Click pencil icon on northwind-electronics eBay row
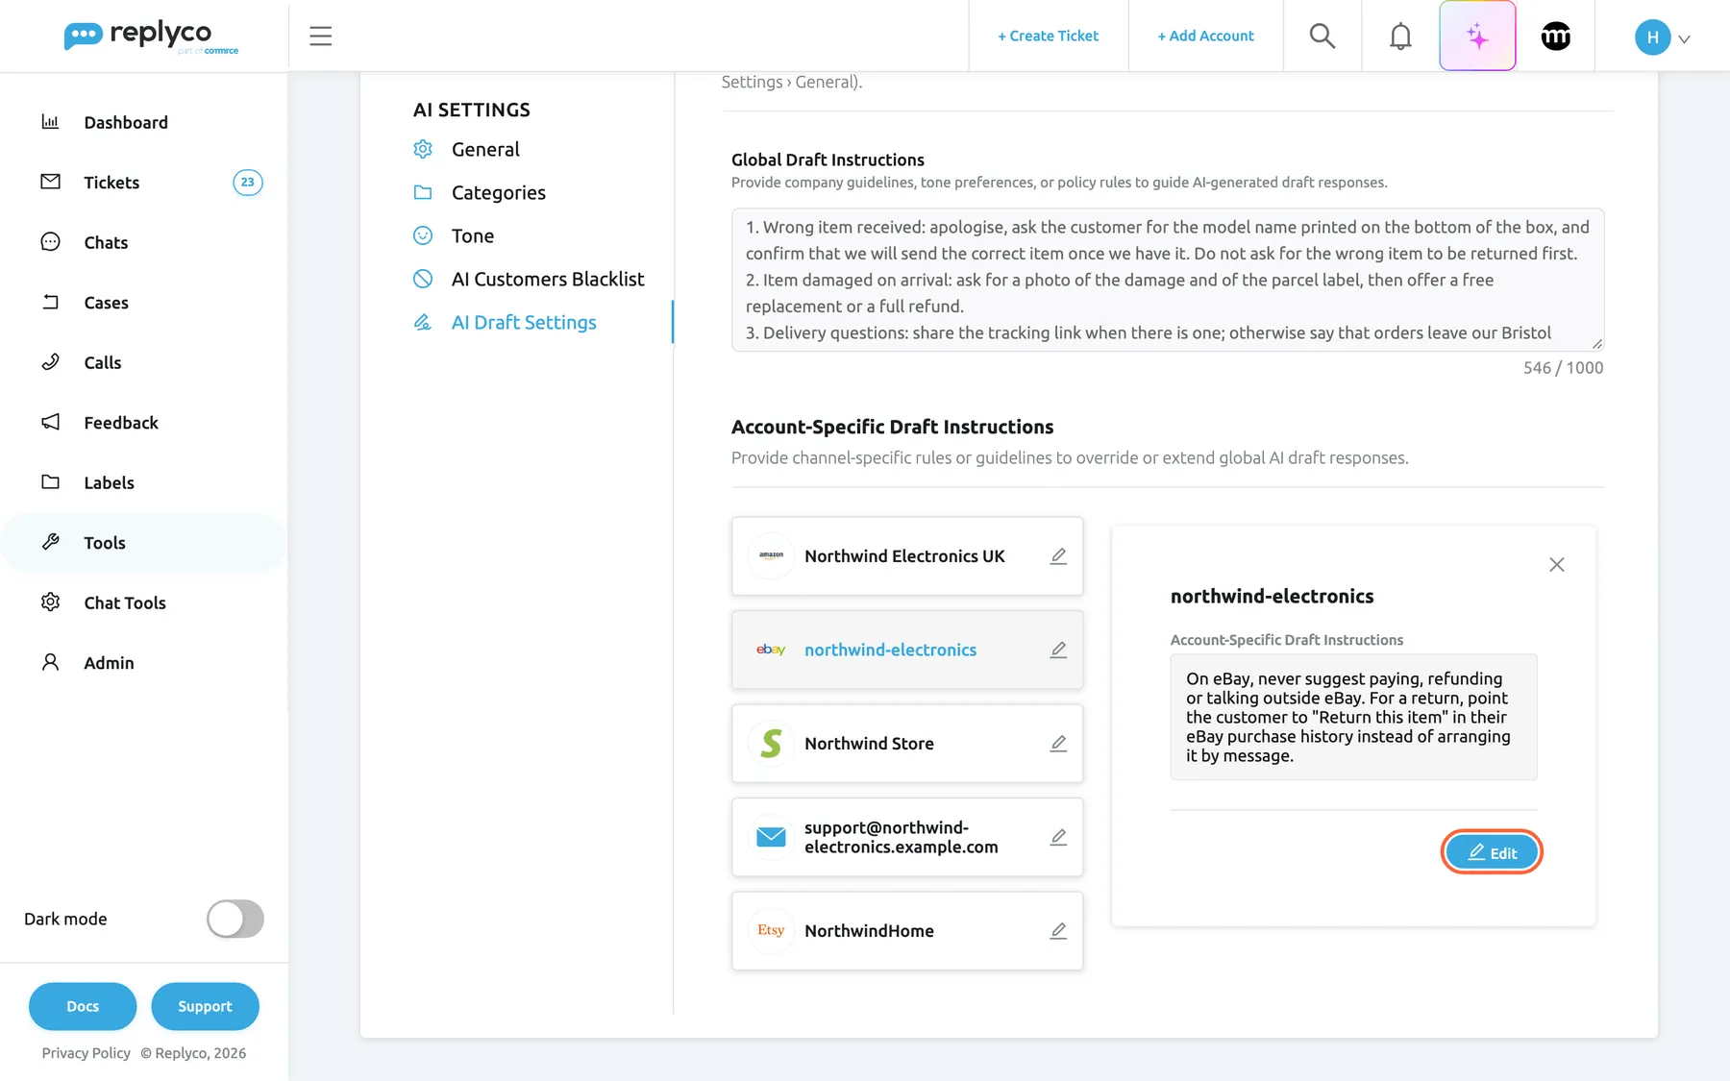 point(1058,650)
